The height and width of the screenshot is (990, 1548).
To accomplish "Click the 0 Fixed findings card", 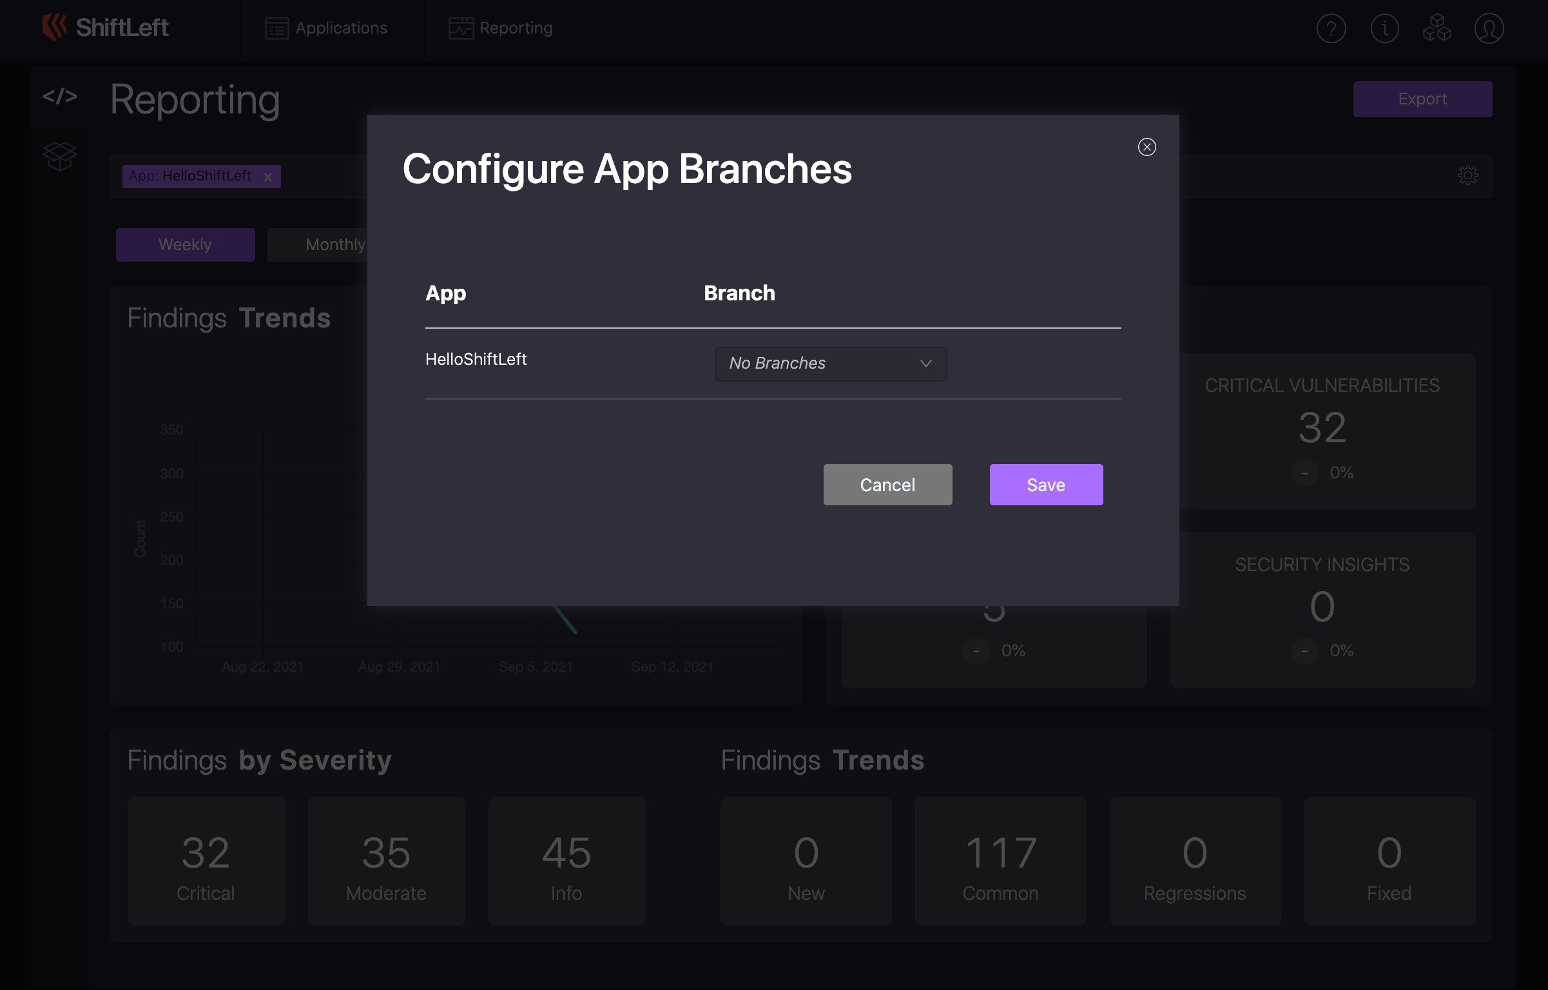I will click(1390, 861).
